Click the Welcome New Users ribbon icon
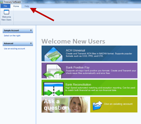This screenshot has height=124, width=141. 7,12
